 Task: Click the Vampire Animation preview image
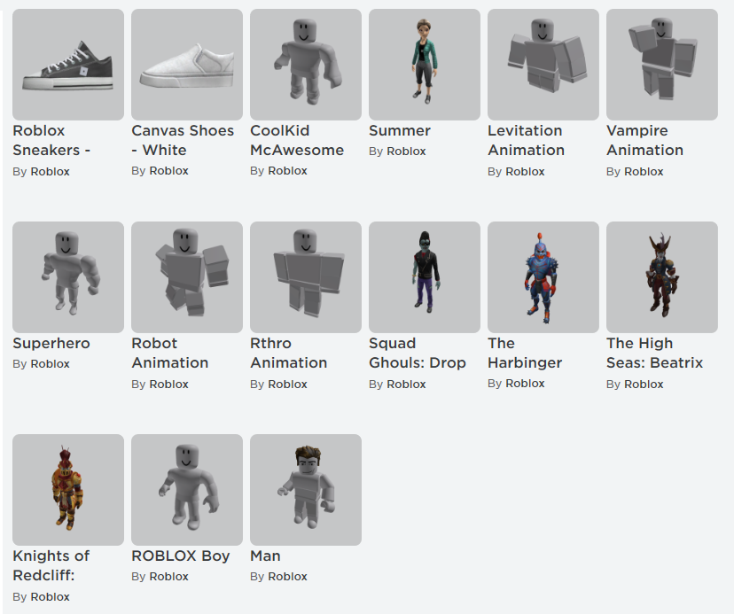pos(662,65)
